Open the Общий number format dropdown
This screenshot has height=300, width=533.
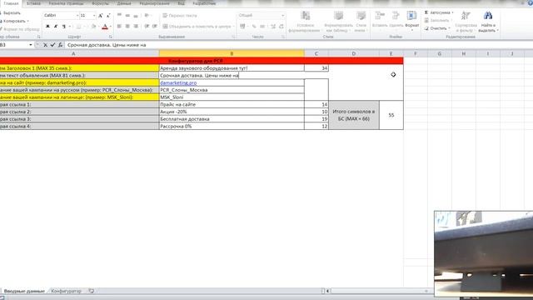[x=282, y=15]
